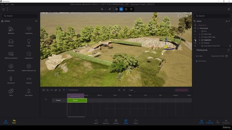This screenshot has height=130, width=232.
Task: Expand the Vegetation folder
Action: pos(200,40)
